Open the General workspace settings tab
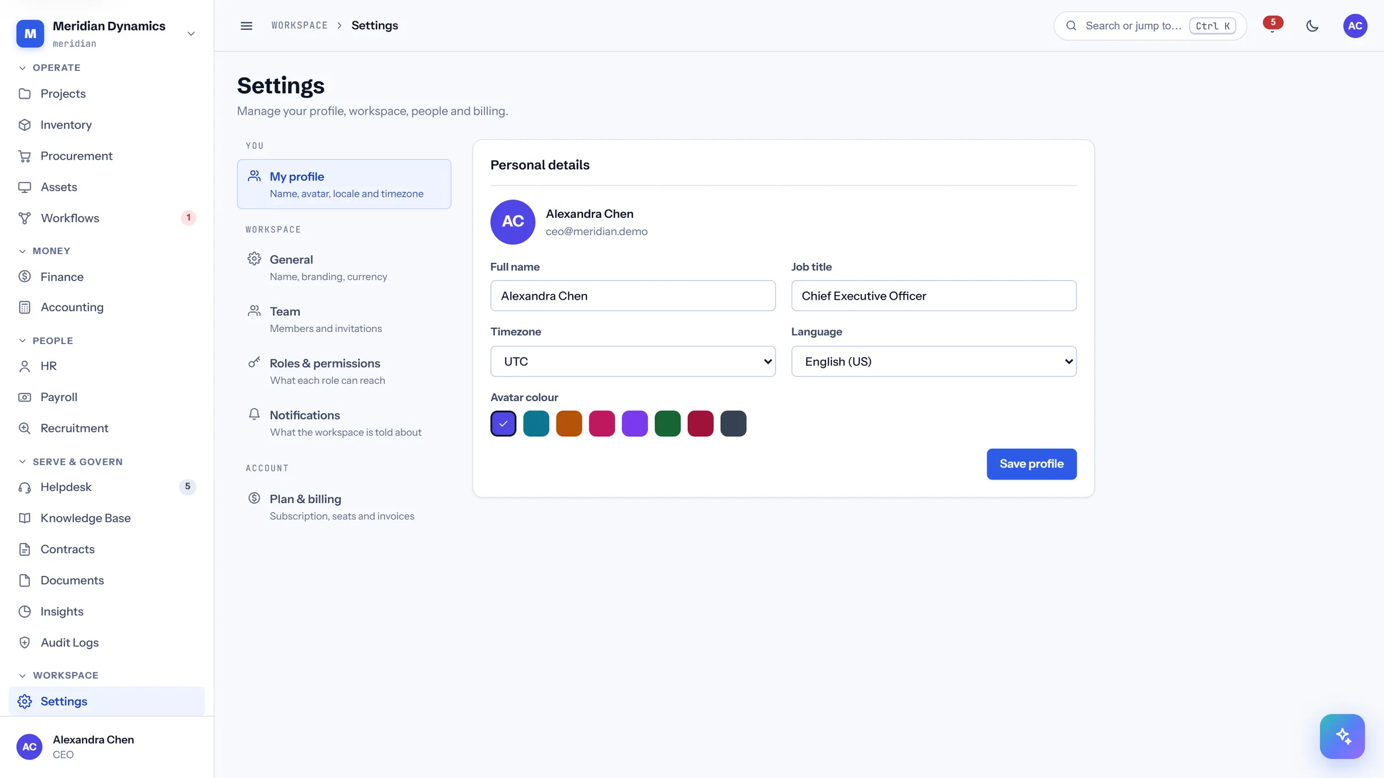This screenshot has height=778, width=1384. point(344,267)
